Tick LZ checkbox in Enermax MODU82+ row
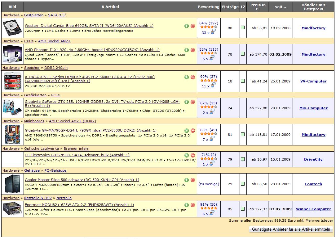The height and width of the screenshot is (239, 336). [243, 209]
